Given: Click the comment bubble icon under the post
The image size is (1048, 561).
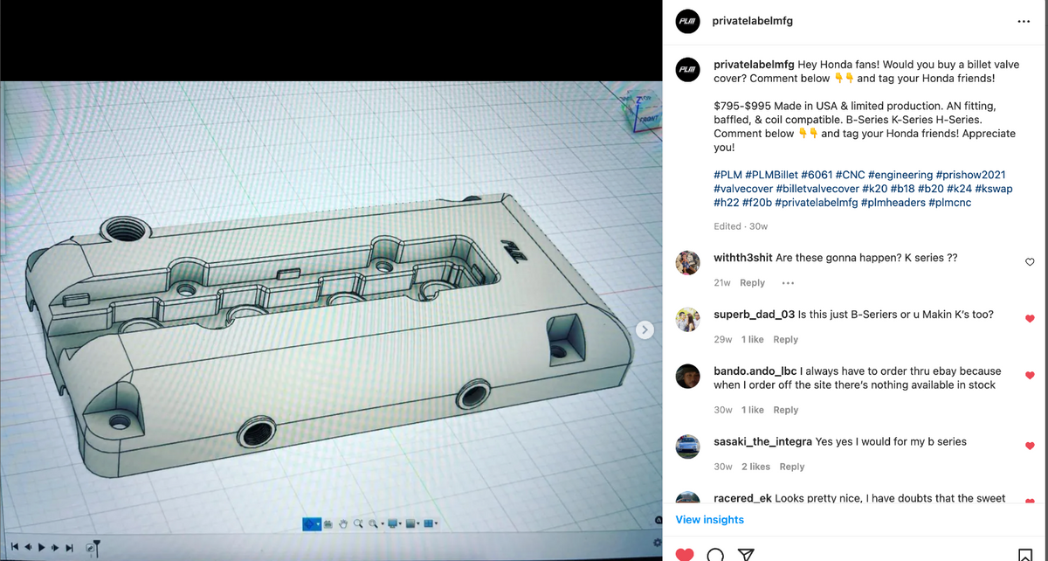Looking at the screenshot, I should pyautogui.click(x=715, y=554).
